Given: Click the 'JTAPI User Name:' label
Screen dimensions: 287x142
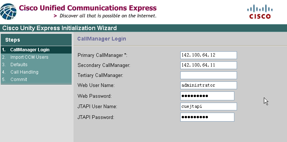Looking at the screenshot, I should pyautogui.click(x=97, y=107).
